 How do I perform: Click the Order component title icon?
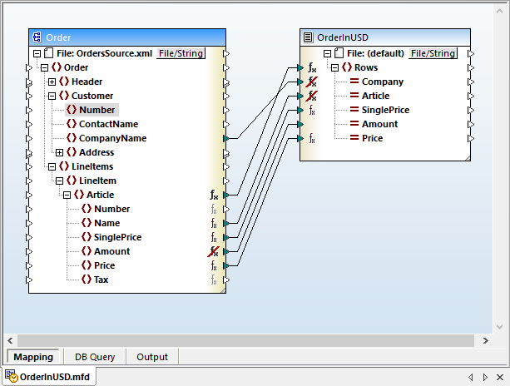(37, 37)
